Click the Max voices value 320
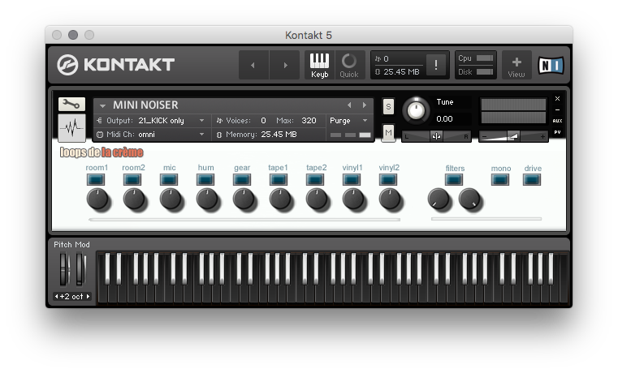This screenshot has width=618, height=373. 309,120
